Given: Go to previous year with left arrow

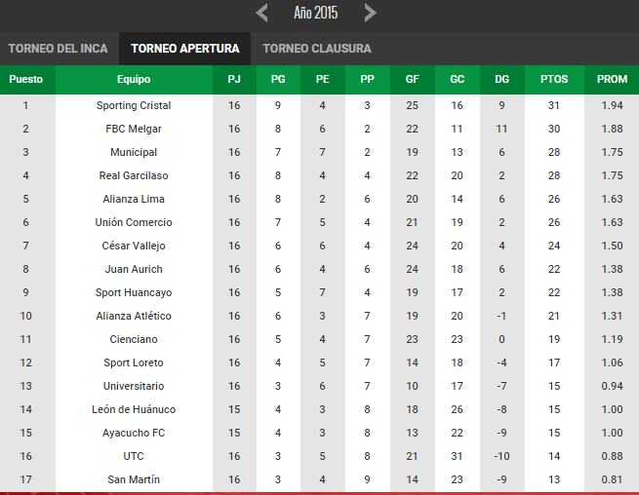Looking at the screenshot, I should (261, 13).
